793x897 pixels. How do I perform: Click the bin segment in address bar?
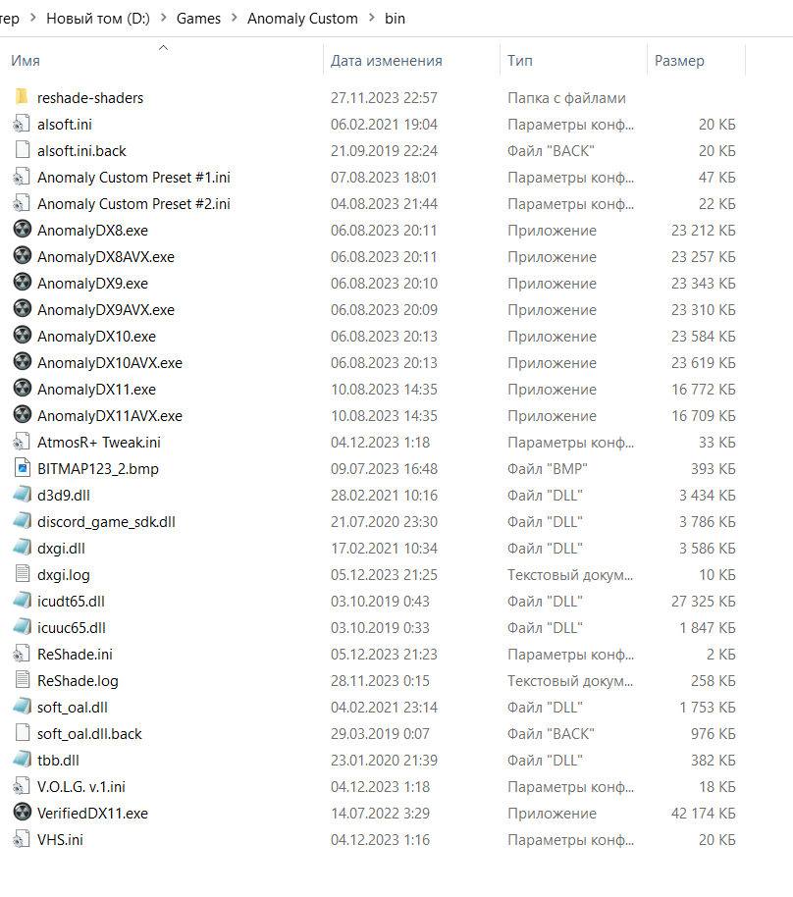pyautogui.click(x=395, y=19)
